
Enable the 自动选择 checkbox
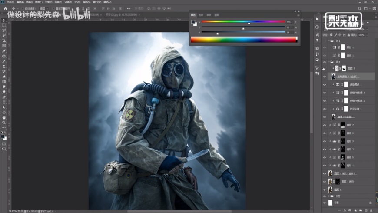point(23,8)
